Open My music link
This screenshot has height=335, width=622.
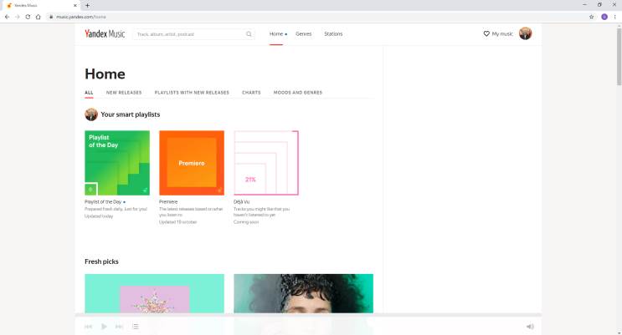(x=498, y=34)
